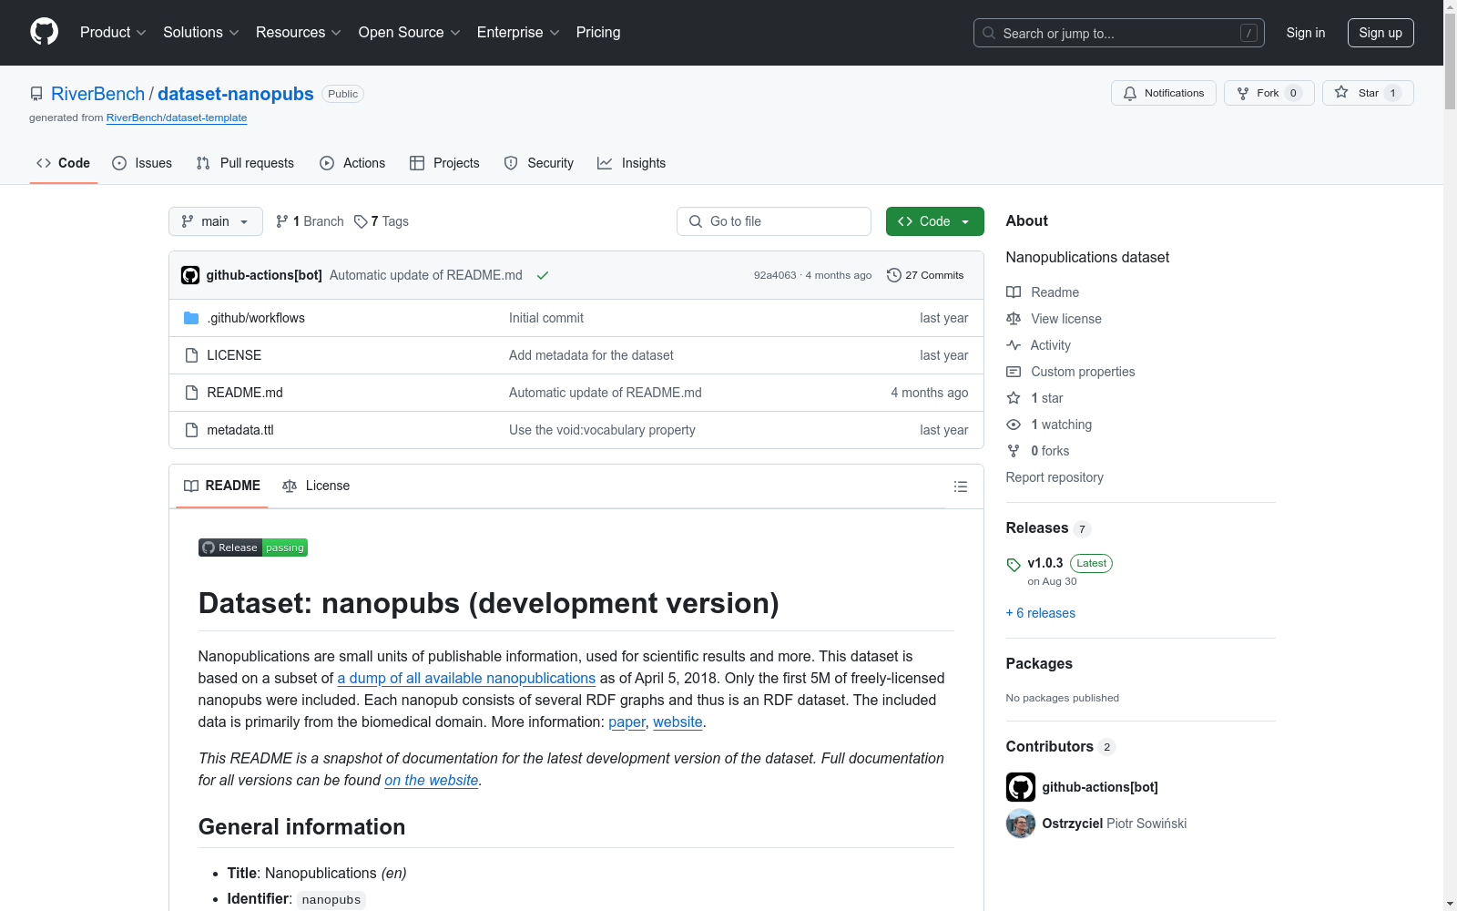
Task: Click the file icon next to LICENSE
Action: pos(191,355)
